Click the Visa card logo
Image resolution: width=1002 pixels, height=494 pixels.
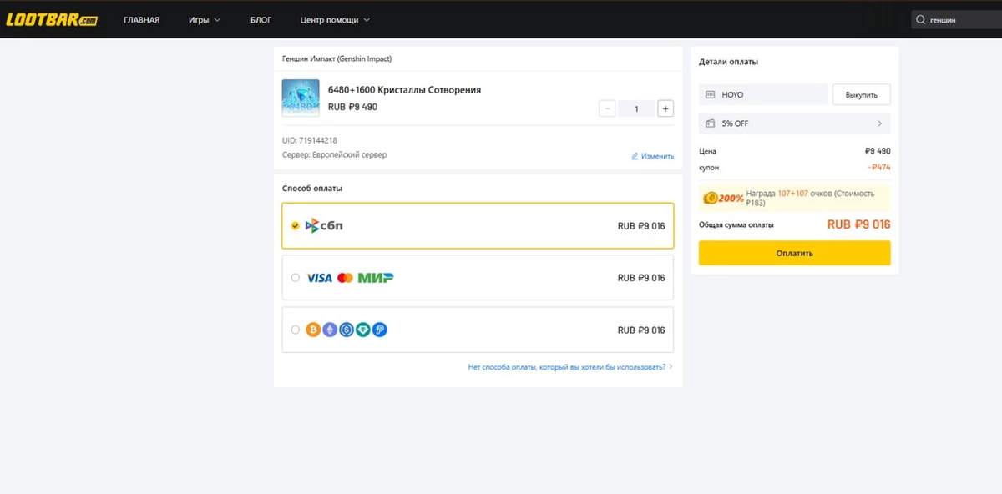pyautogui.click(x=319, y=278)
